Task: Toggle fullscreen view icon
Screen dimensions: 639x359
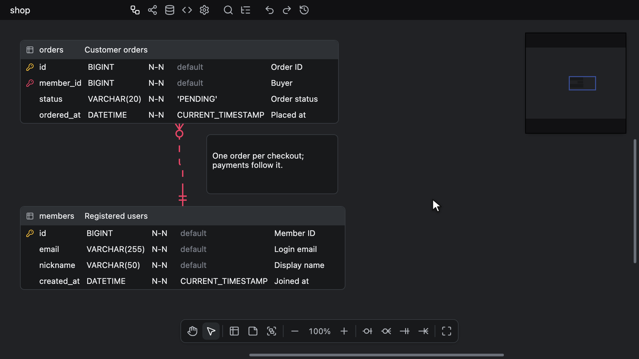Action: pyautogui.click(x=447, y=331)
